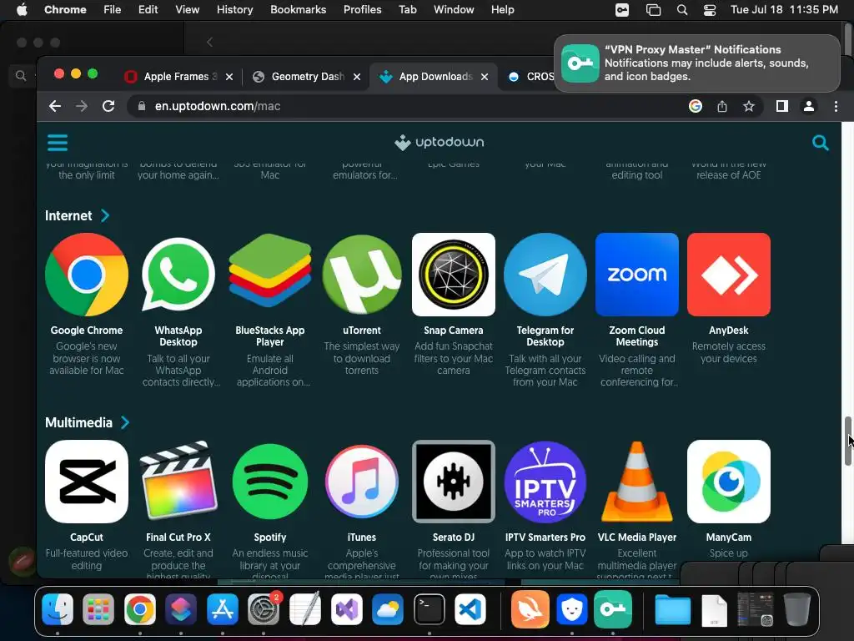854x641 pixels.
Task: Open the Trash in the Dock
Action: pos(796,608)
